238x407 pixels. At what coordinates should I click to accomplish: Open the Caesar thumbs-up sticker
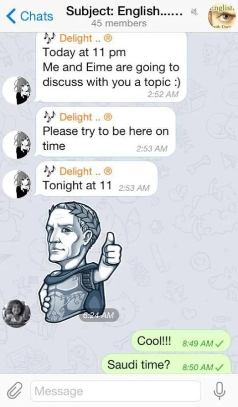tap(80, 262)
